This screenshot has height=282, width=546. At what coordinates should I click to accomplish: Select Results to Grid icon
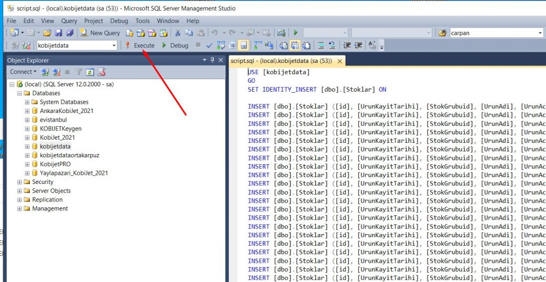[295, 45]
